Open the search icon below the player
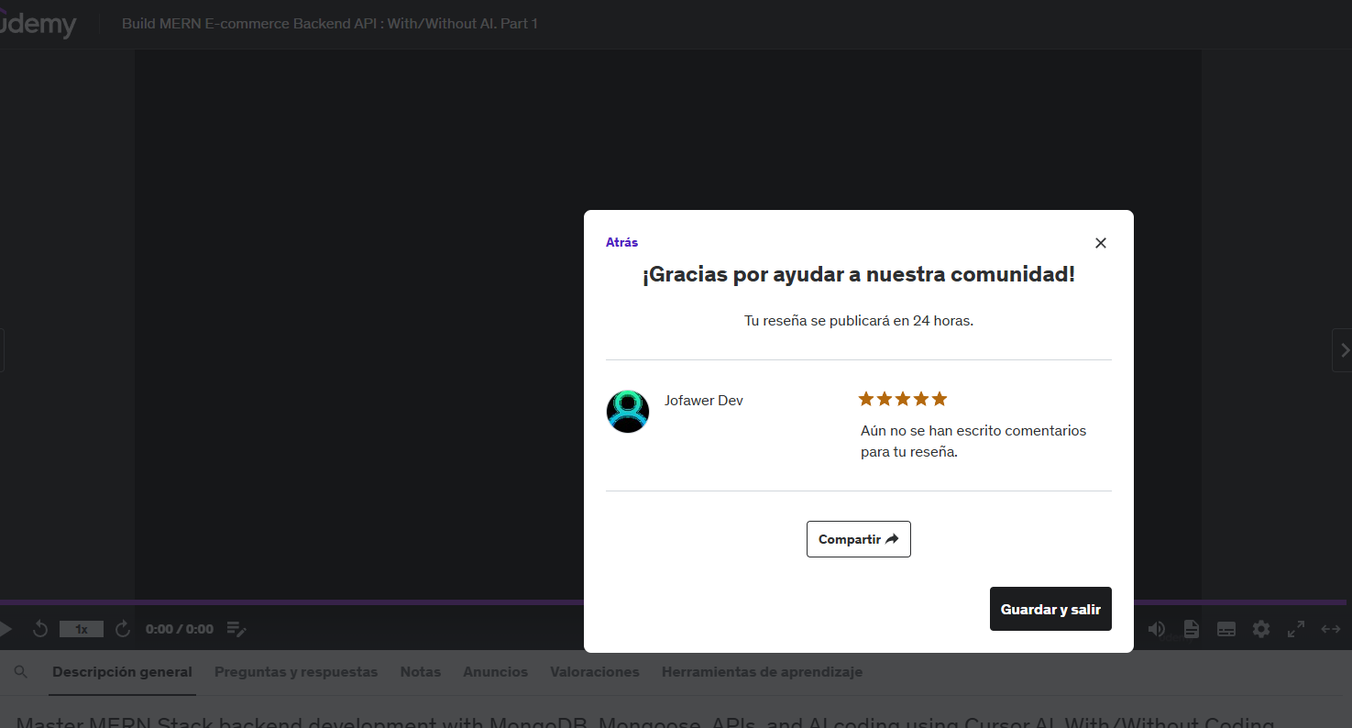This screenshot has width=1352, height=728. click(x=21, y=671)
